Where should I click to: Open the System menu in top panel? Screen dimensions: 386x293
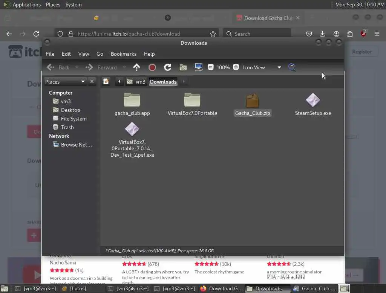click(x=74, y=5)
